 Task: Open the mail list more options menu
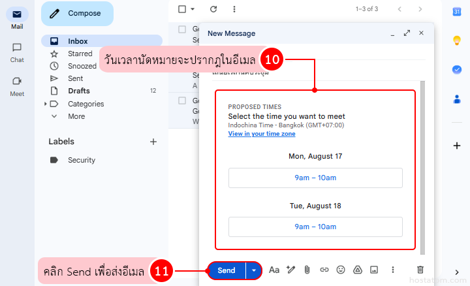pyautogui.click(x=234, y=9)
